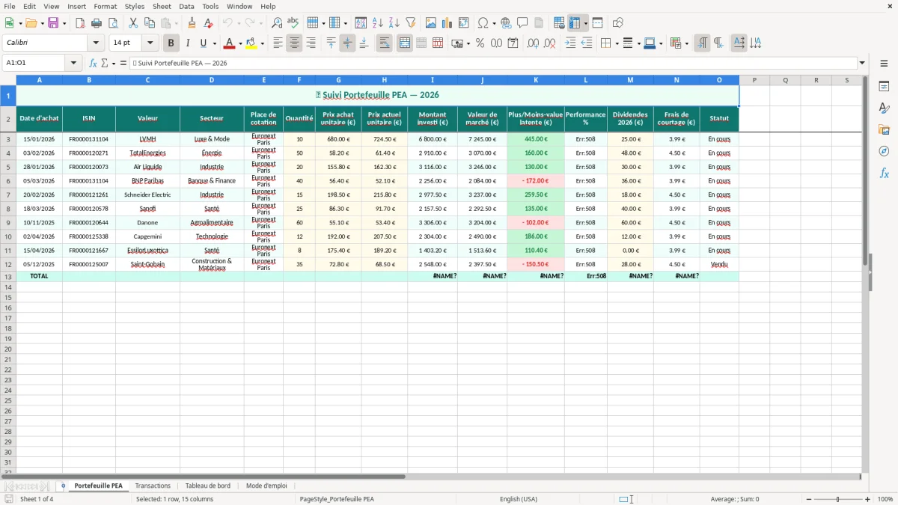Open the Data menu
This screenshot has height=505, width=898.
186,6
